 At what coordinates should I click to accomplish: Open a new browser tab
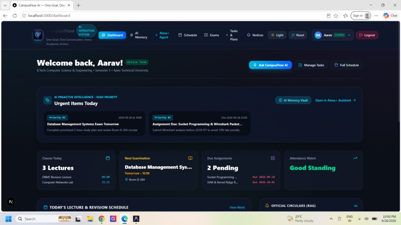pos(78,5)
